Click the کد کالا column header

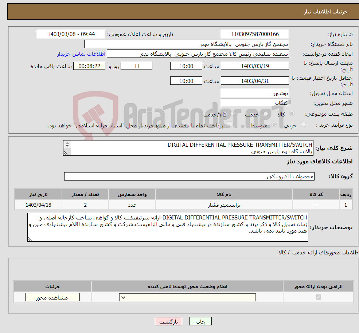click(316, 195)
